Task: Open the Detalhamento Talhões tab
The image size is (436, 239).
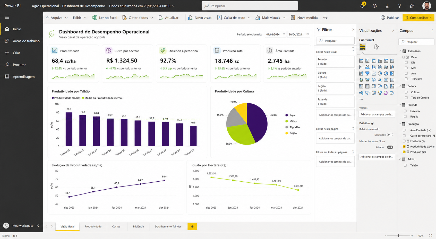Action: coord(168,226)
